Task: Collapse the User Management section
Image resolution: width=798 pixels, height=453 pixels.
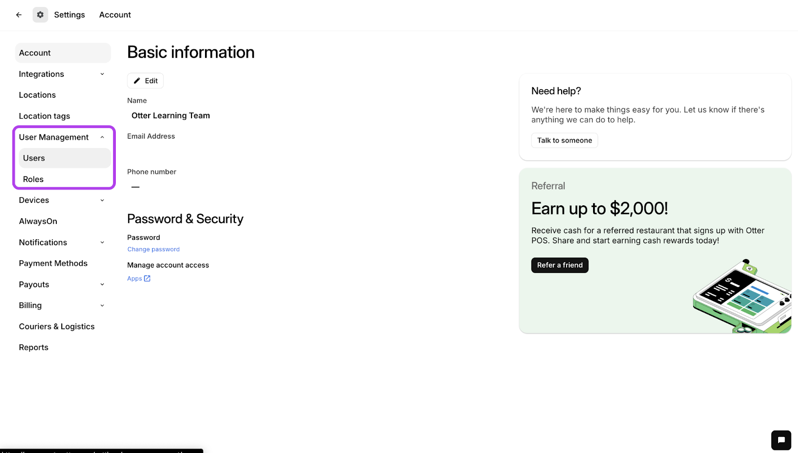Action: click(x=102, y=137)
